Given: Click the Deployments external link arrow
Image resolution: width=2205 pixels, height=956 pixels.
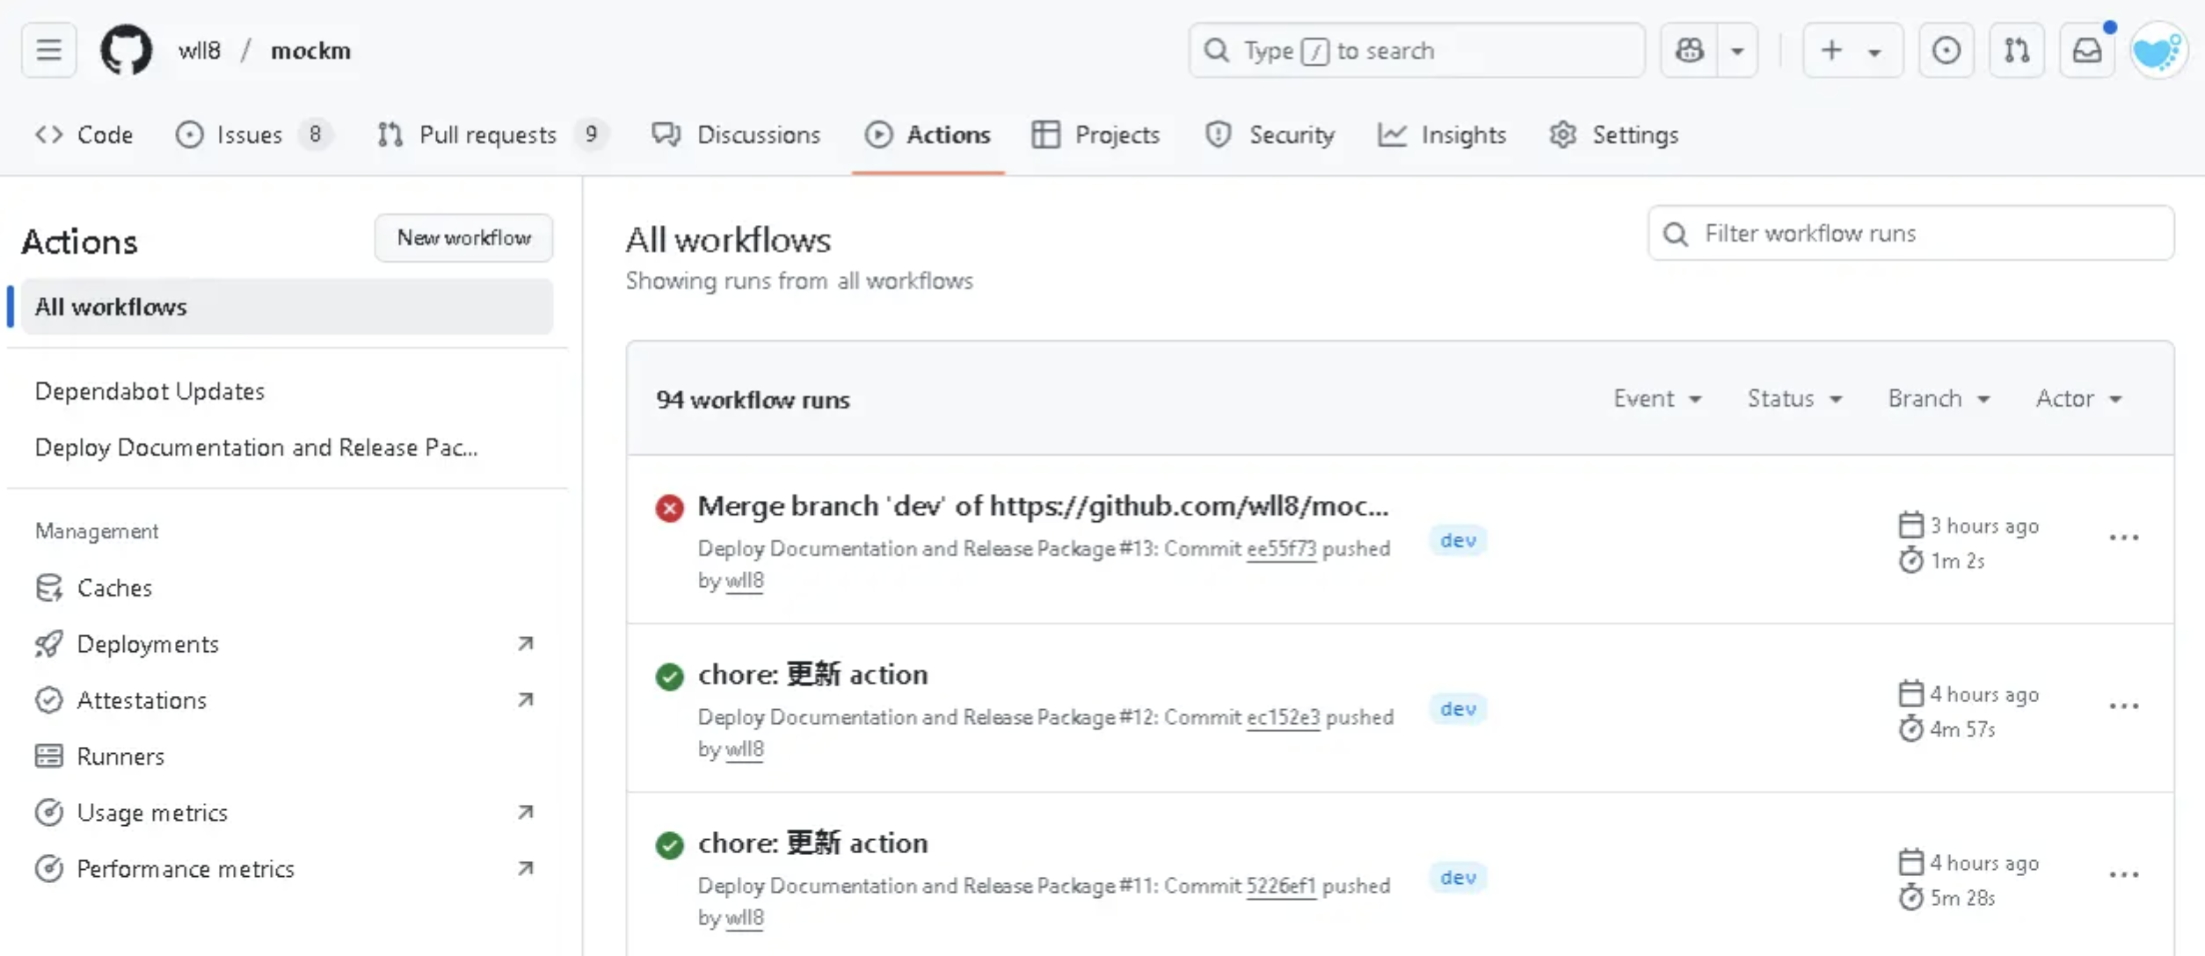Looking at the screenshot, I should coord(525,644).
